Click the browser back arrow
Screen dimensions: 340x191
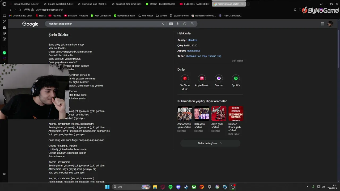(x=10, y=10)
